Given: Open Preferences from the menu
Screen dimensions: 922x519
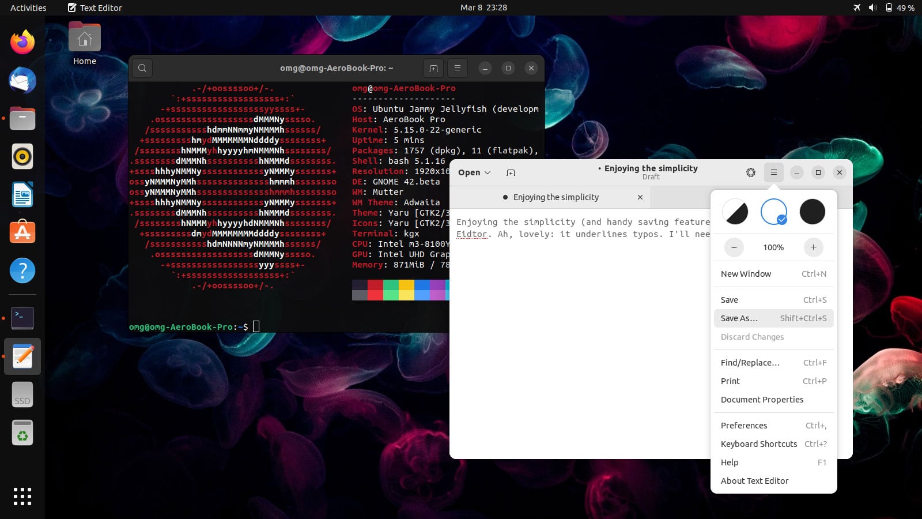Looking at the screenshot, I should pyautogui.click(x=773, y=426).
